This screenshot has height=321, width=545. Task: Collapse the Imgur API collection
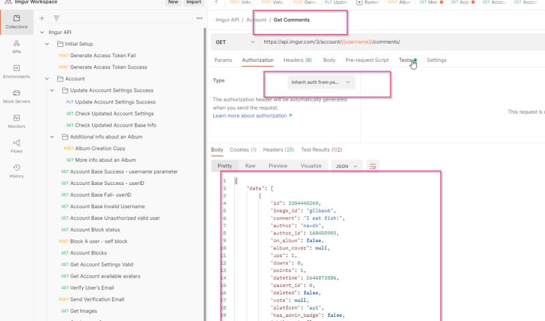coord(42,32)
